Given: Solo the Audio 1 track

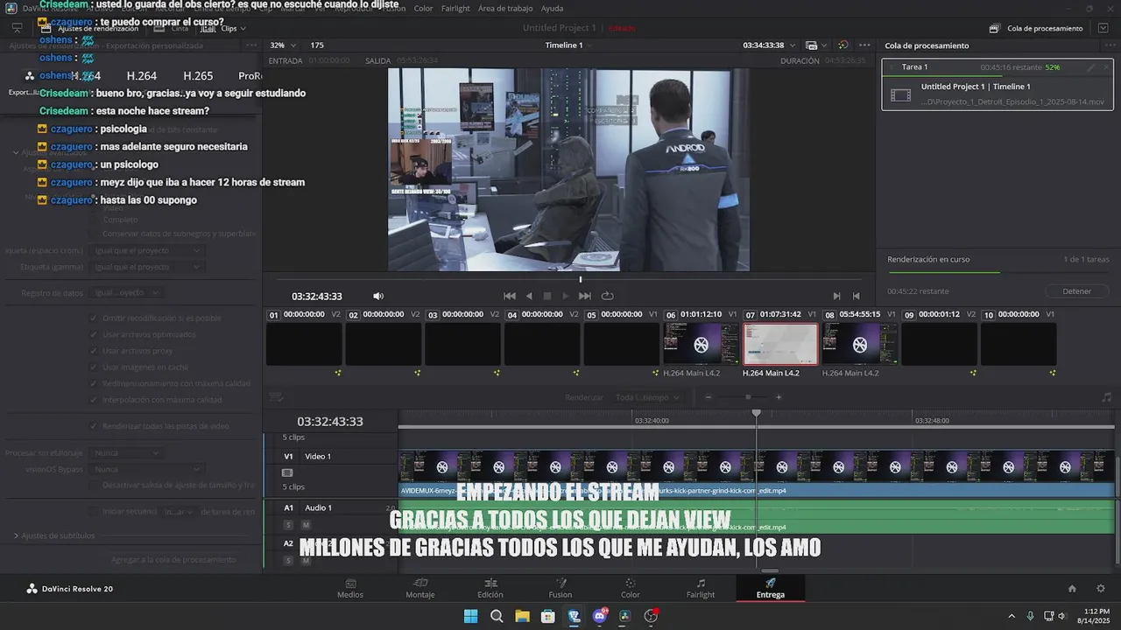Looking at the screenshot, I should [x=288, y=525].
